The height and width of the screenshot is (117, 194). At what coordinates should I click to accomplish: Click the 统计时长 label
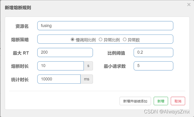[x=20, y=79]
